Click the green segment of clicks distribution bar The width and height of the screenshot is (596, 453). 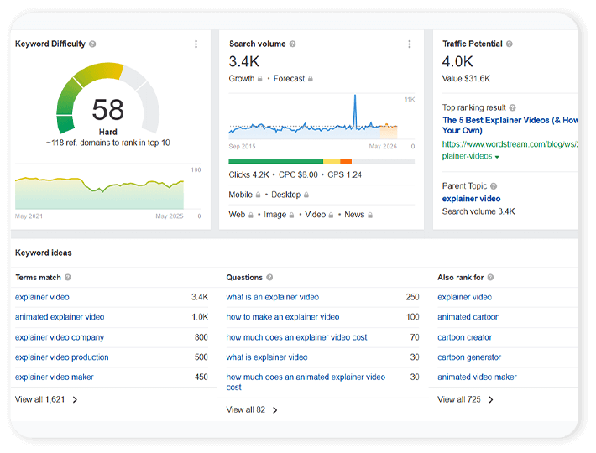[x=276, y=162]
